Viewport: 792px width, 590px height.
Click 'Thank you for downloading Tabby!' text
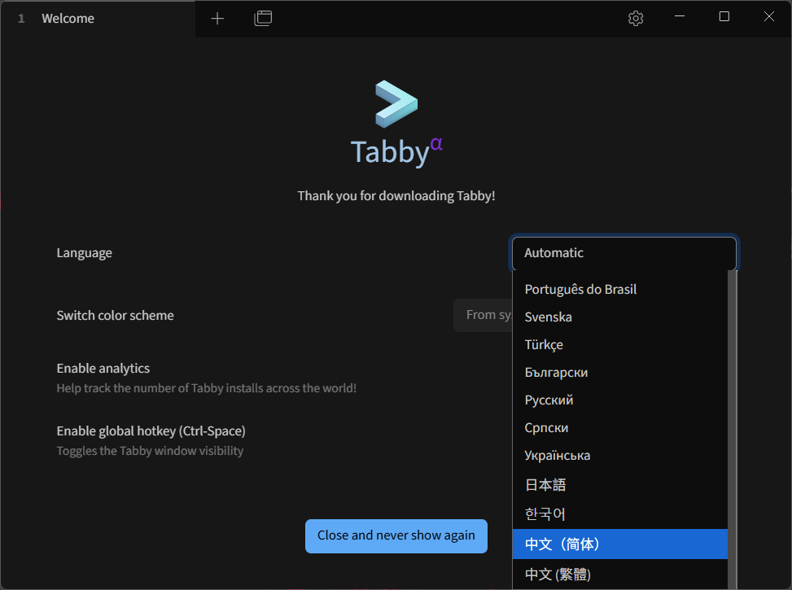[x=396, y=196]
